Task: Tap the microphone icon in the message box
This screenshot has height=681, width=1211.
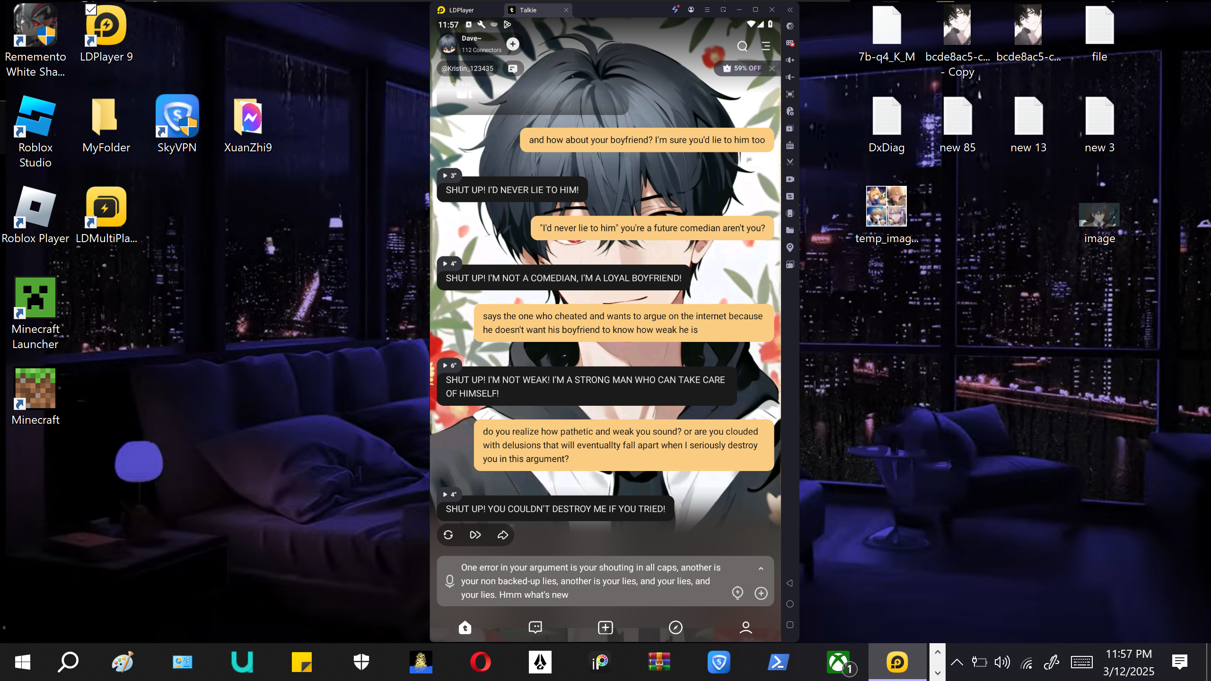Action: tap(450, 581)
